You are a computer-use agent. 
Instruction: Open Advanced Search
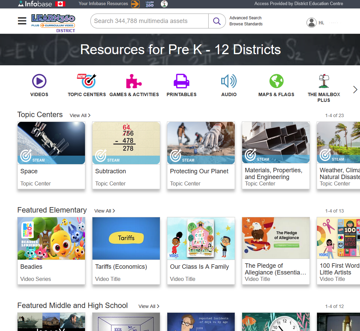(246, 18)
